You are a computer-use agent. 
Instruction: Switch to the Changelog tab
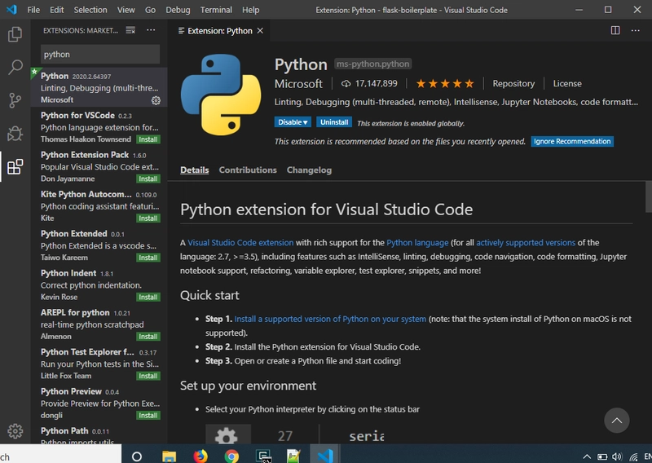(309, 170)
